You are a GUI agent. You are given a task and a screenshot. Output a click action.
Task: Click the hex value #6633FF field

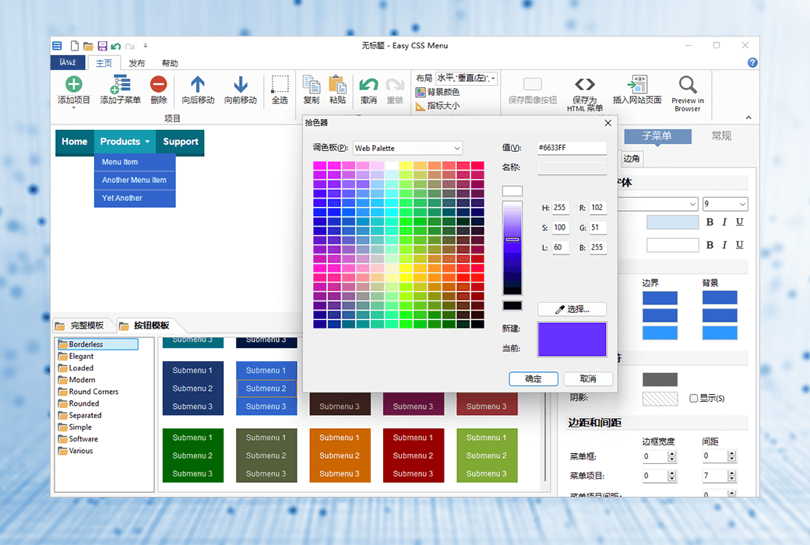pos(572,148)
